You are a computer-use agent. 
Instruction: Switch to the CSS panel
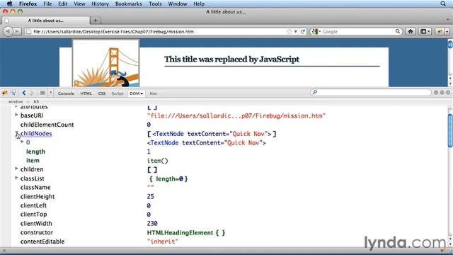102,93
